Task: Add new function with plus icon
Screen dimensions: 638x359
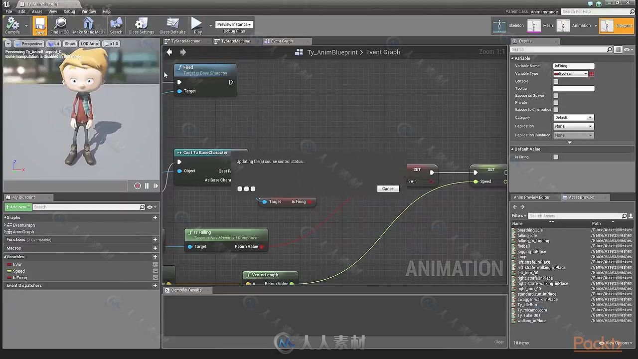Action: (x=155, y=240)
